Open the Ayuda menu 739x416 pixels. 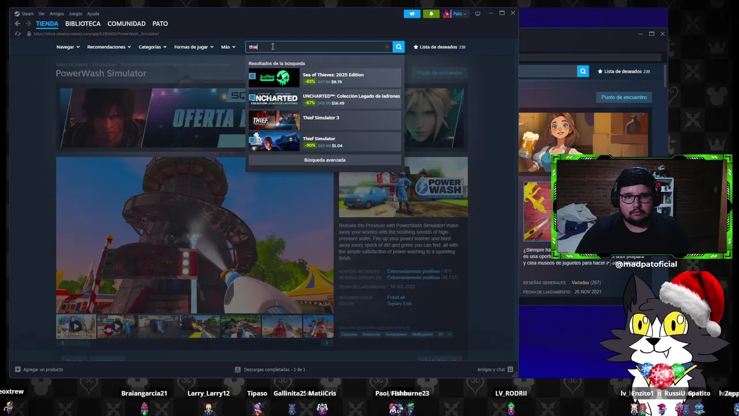point(93,14)
